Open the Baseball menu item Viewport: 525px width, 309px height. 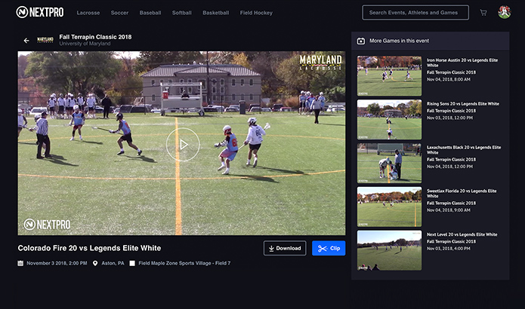[150, 13]
